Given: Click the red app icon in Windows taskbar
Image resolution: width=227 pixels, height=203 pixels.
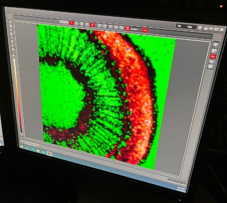Looking at the screenshot, I should pyautogui.click(x=49, y=154).
